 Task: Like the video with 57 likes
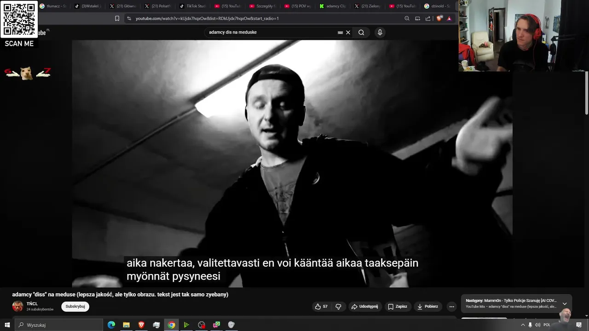pos(321,307)
